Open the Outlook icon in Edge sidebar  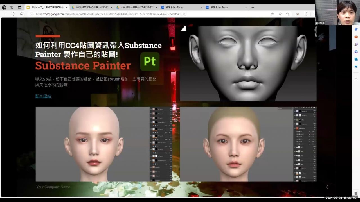pyautogui.click(x=356, y=59)
